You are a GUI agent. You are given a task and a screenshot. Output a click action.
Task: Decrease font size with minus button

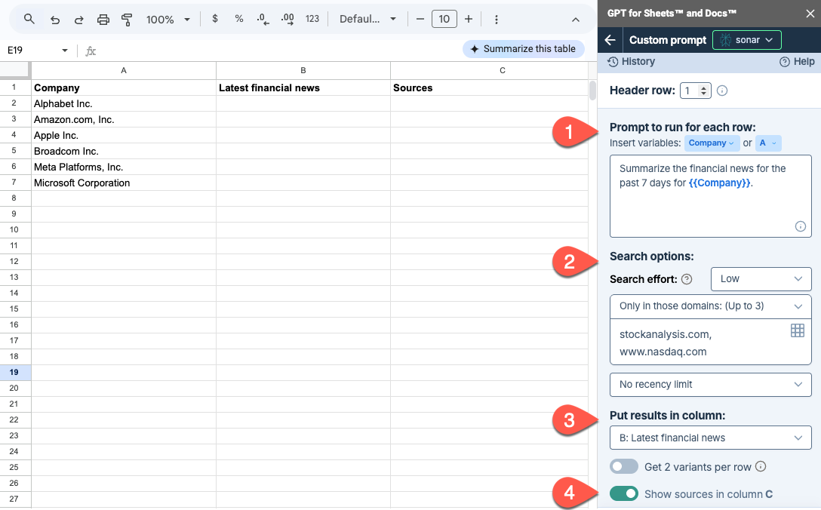420,20
